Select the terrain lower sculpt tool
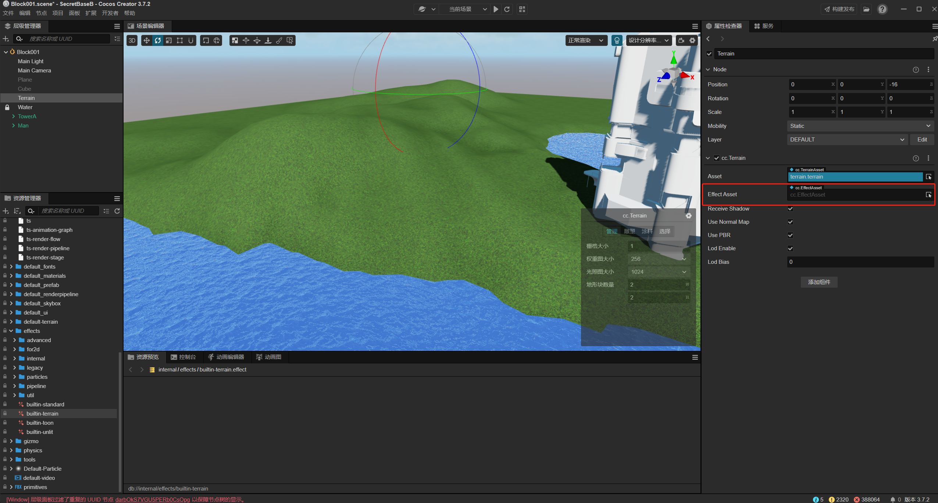This screenshot has height=503, width=938. click(257, 40)
